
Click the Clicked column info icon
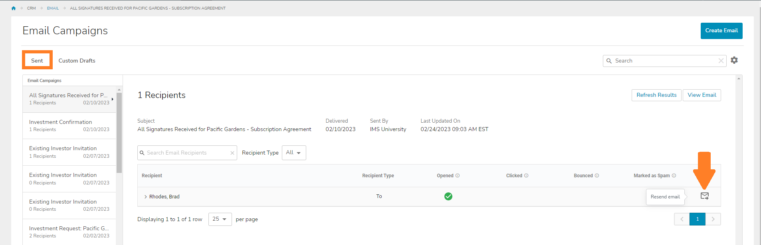[x=526, y=176]
